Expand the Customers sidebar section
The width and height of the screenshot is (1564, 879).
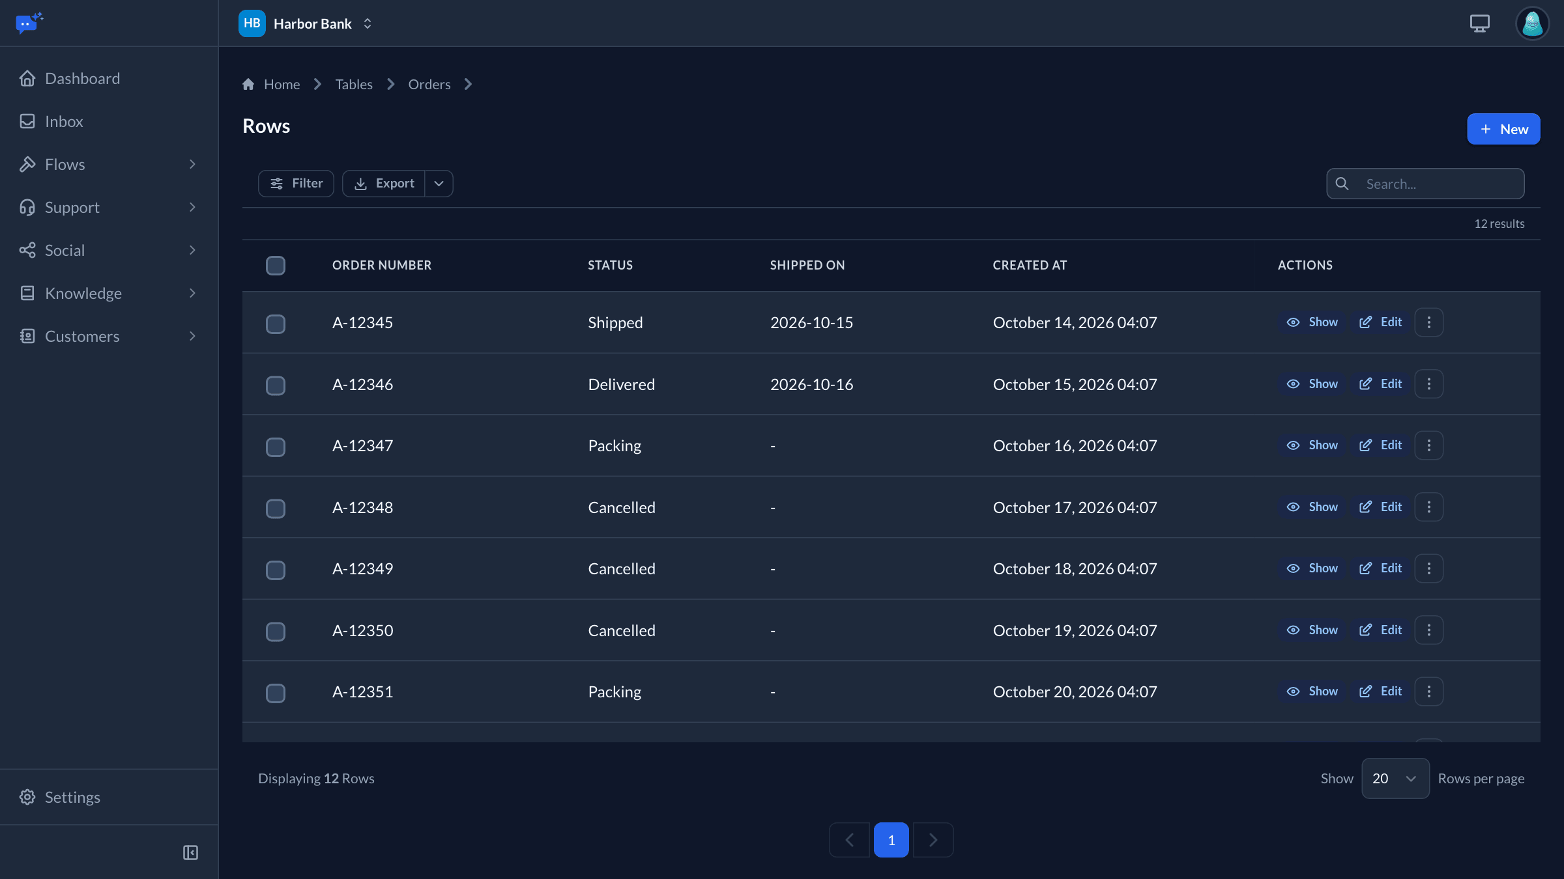pyautogui.click(x=109, y=336)
